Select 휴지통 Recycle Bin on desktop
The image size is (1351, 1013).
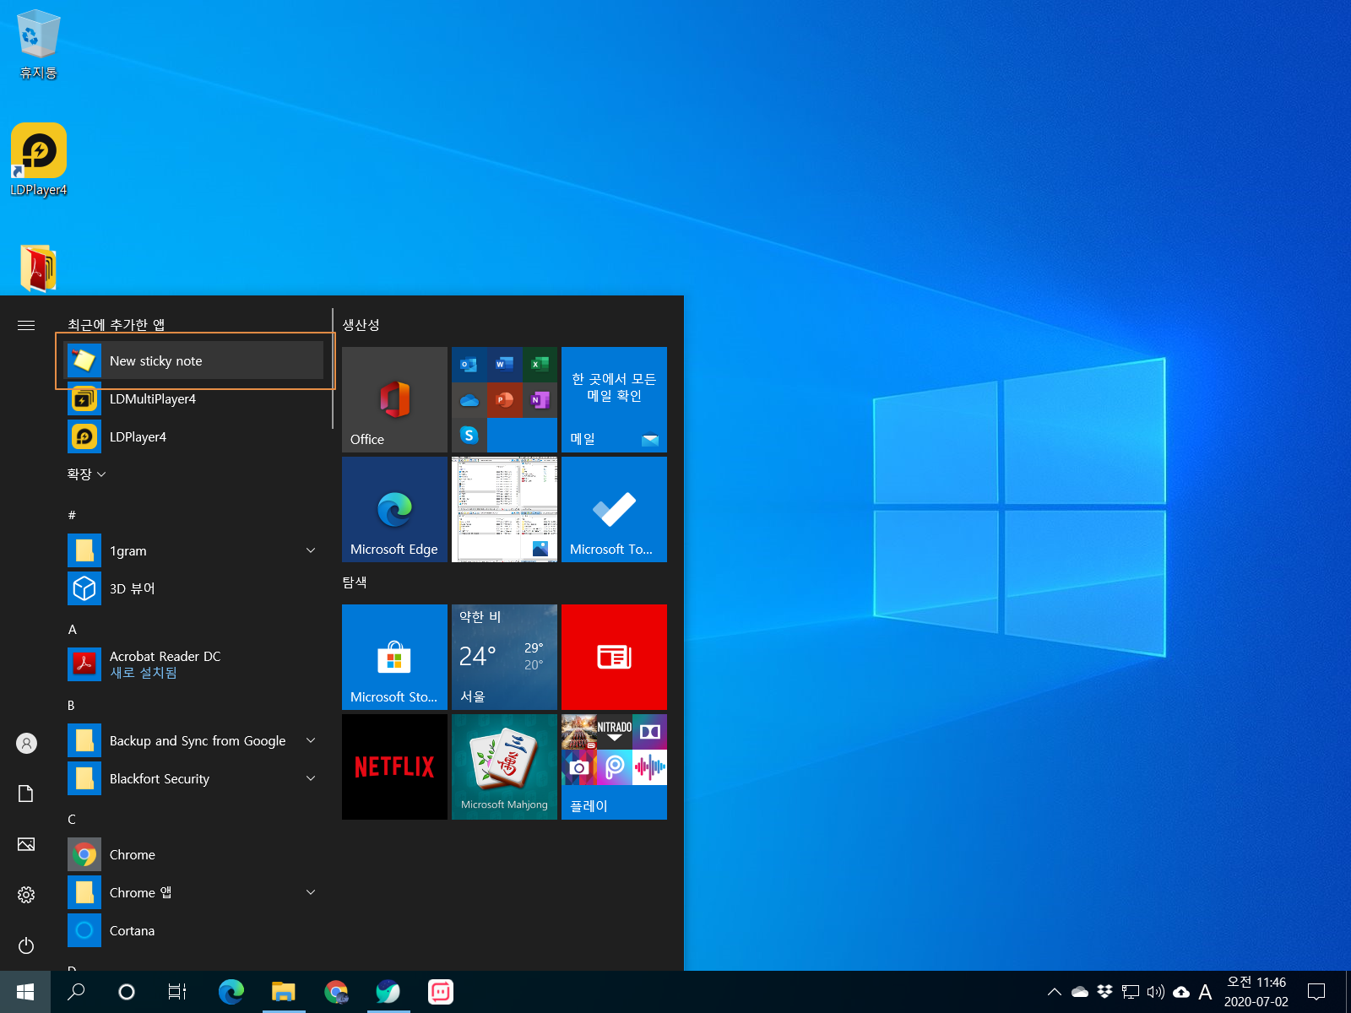coord(38,44)
